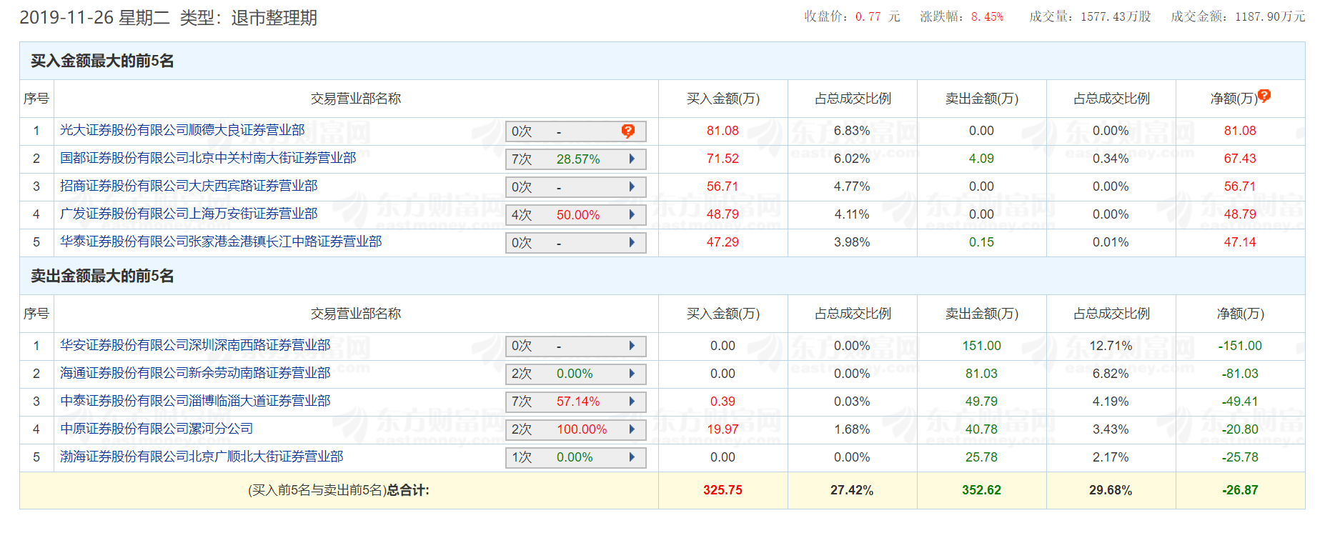The height and width of the screenshot is (533, 1330).
Task: Open 海通证券新余劳动南路 branch link
Action: click(x=195, y=373)
